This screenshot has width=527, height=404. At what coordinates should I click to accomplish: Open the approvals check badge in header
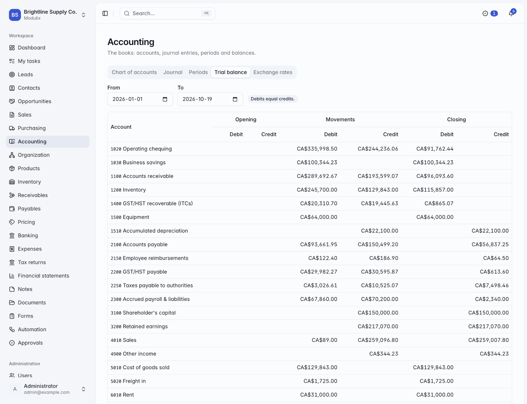tap(490, 13)
